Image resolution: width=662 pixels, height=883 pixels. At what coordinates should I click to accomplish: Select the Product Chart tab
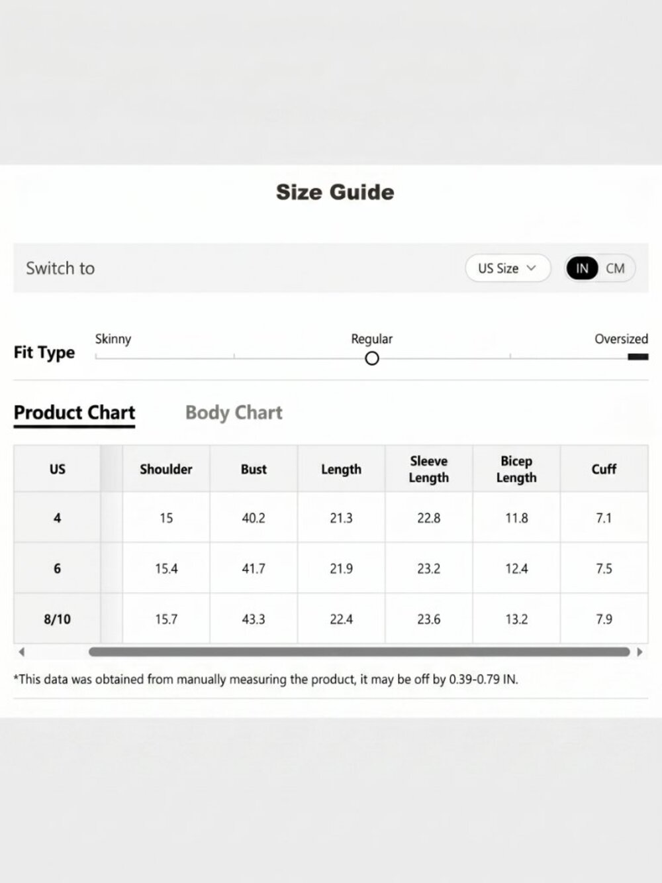74,413
